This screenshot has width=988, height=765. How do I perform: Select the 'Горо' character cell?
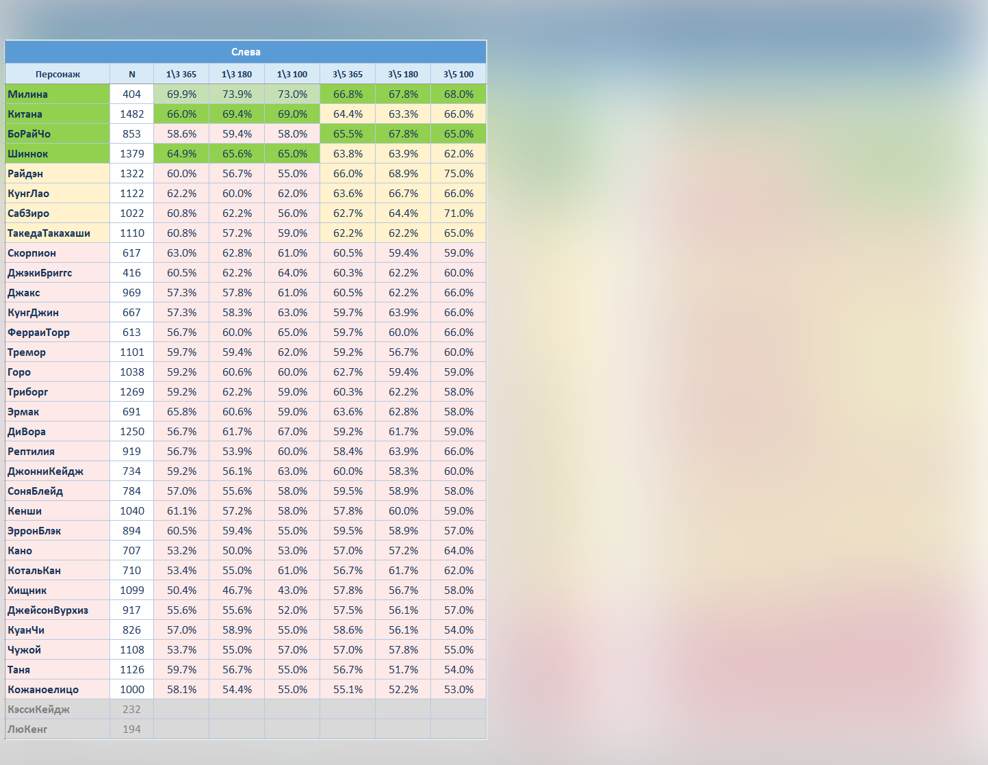coord(57,372)
